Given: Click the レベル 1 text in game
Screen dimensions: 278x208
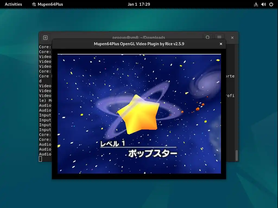Looking at the screenshot, I should coord(113,144).
